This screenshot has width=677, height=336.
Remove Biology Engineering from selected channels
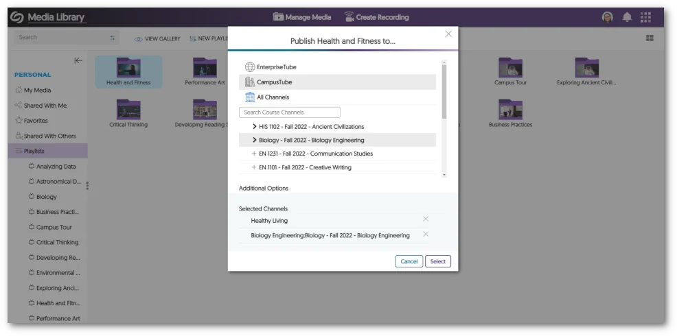[x=426, y=235]
